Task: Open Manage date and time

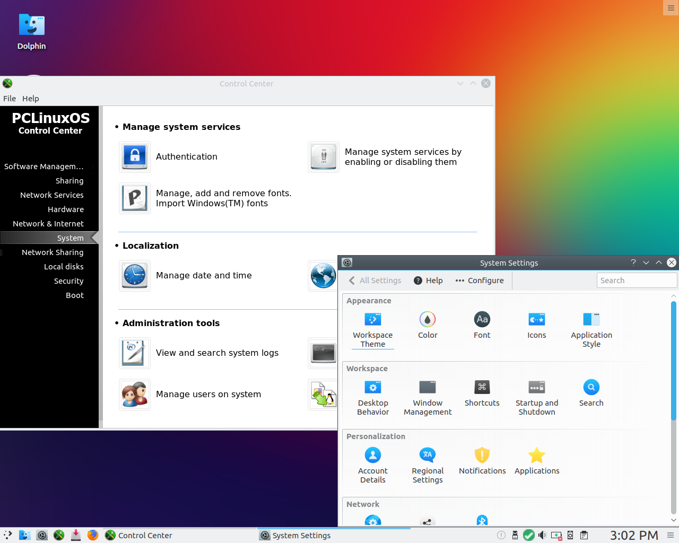Action: [x=135, y=276]
